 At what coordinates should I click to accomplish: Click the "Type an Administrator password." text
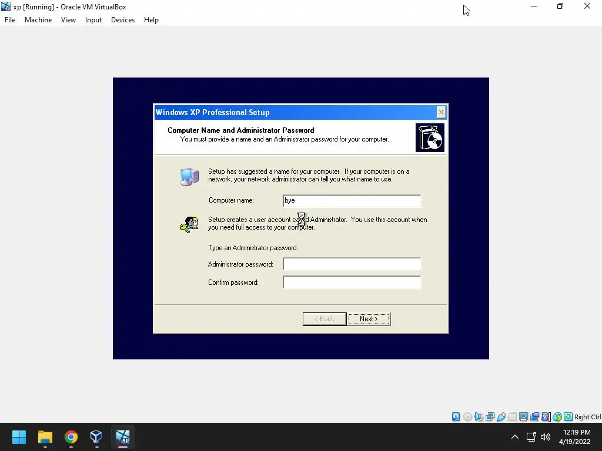click(253, 248)
